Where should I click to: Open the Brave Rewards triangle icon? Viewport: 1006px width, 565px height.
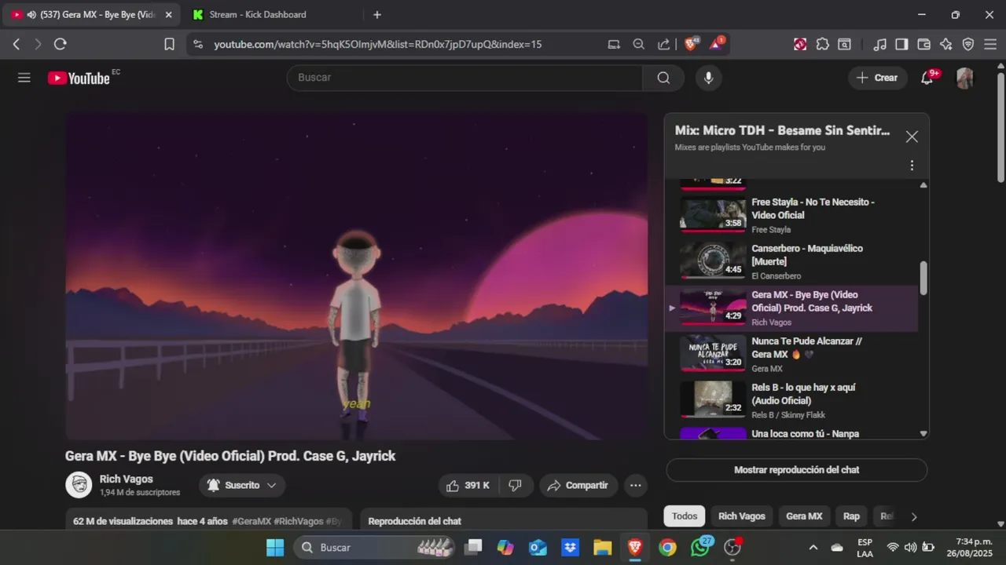(x=717, y=44)
